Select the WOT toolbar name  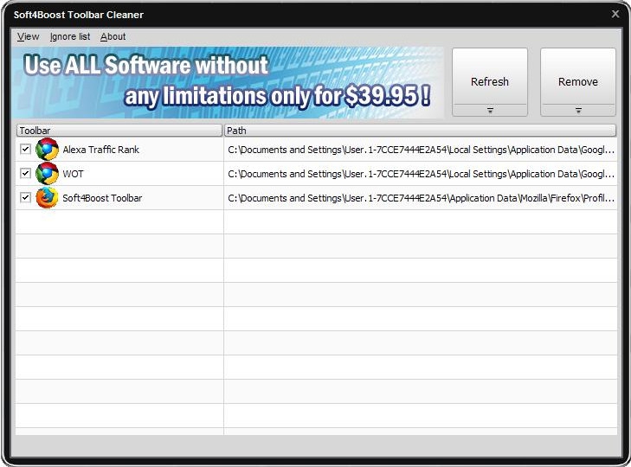click(x=73, y=174)
